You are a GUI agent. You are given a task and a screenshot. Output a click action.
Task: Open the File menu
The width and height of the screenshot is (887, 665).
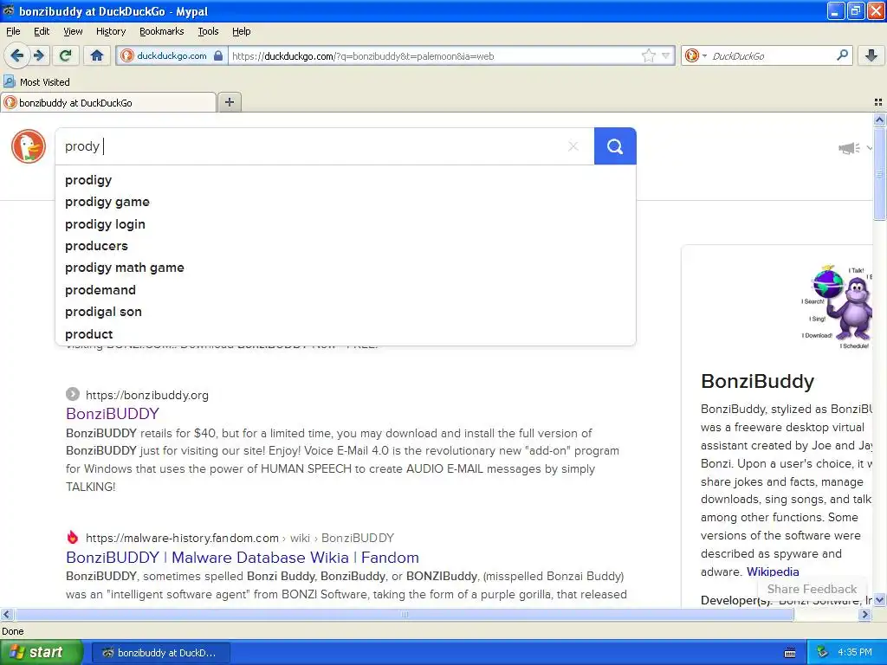13,31
